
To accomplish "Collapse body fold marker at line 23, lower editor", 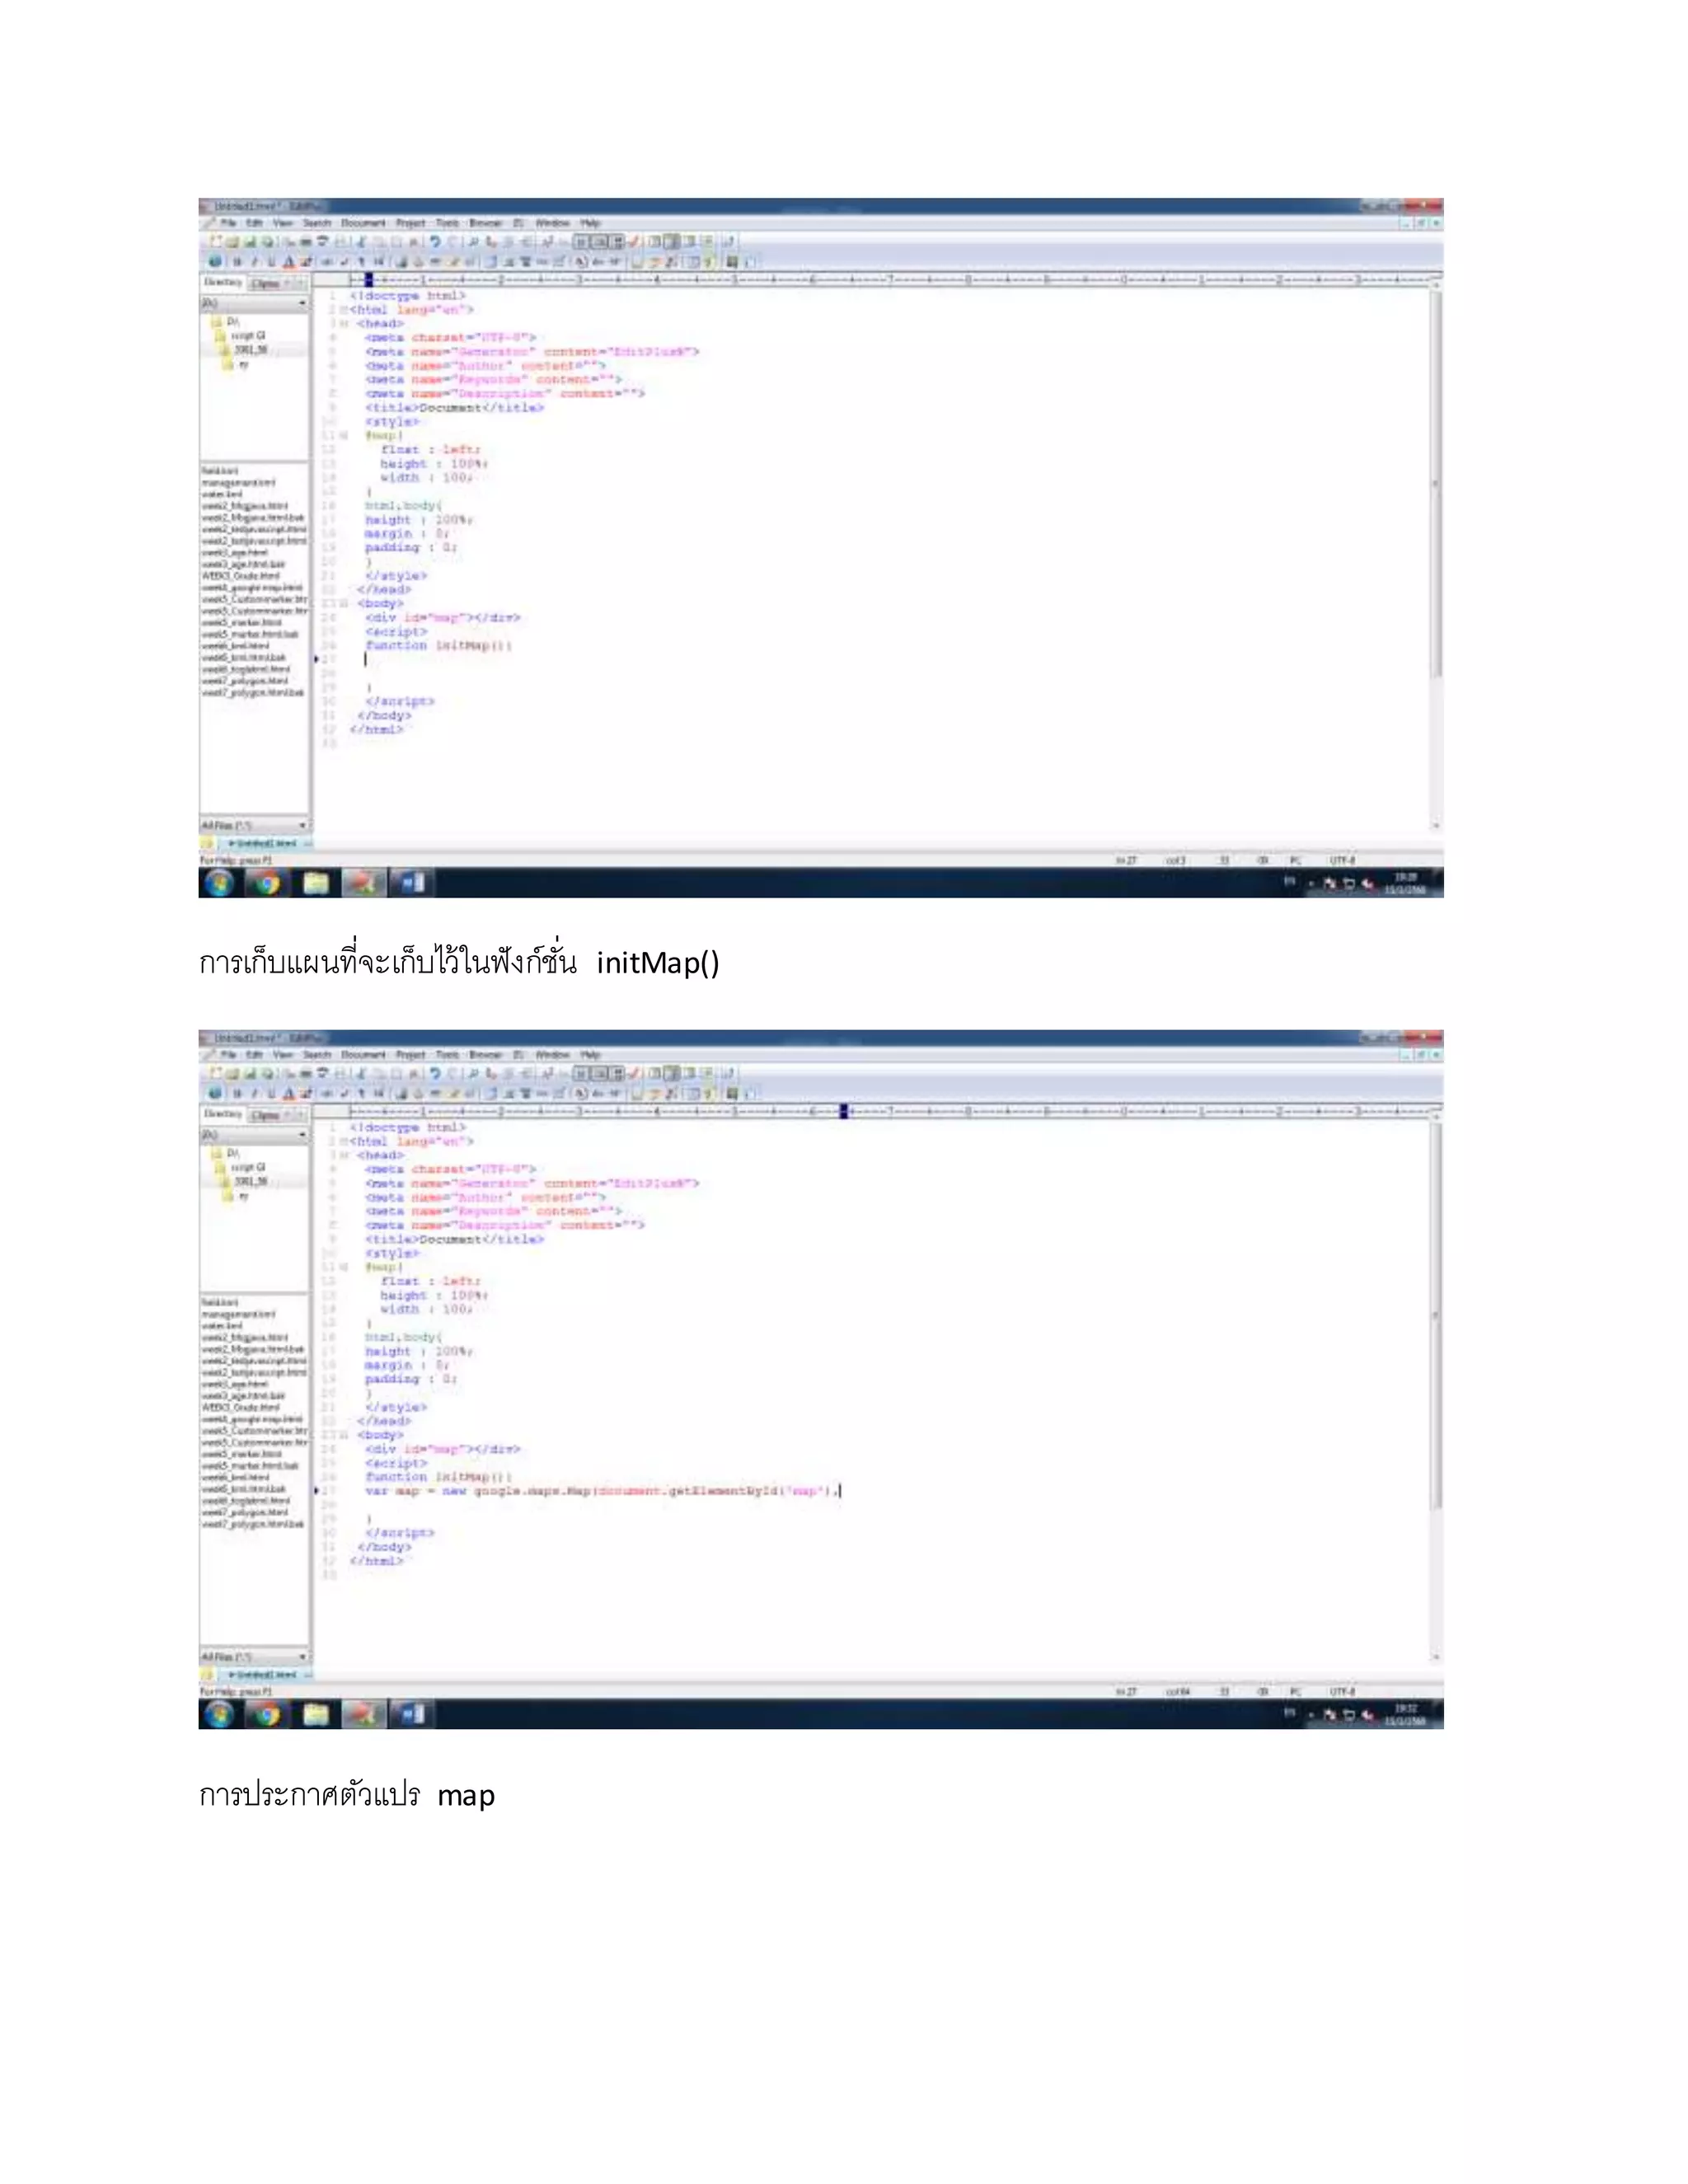I will click(343, 1436).
